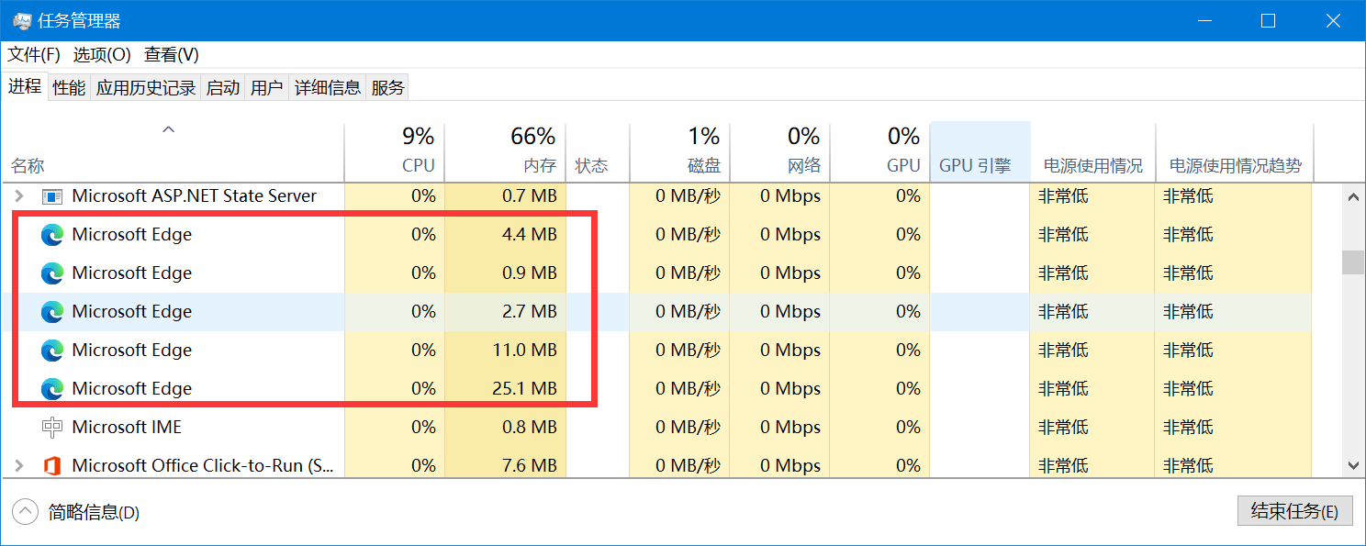Click the 2.7 MB memory value

click(x=530, y=311)
